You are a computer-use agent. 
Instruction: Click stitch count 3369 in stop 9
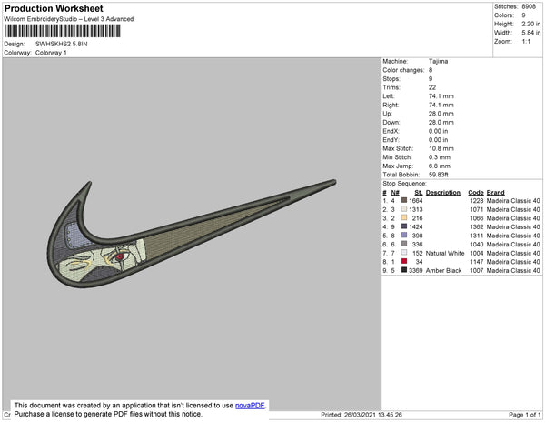point(416,271)
